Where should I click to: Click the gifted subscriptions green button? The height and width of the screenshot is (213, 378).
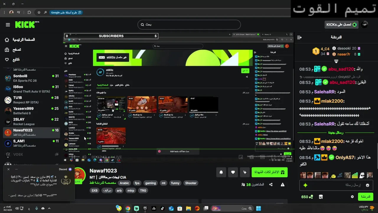tap(269, 172)
